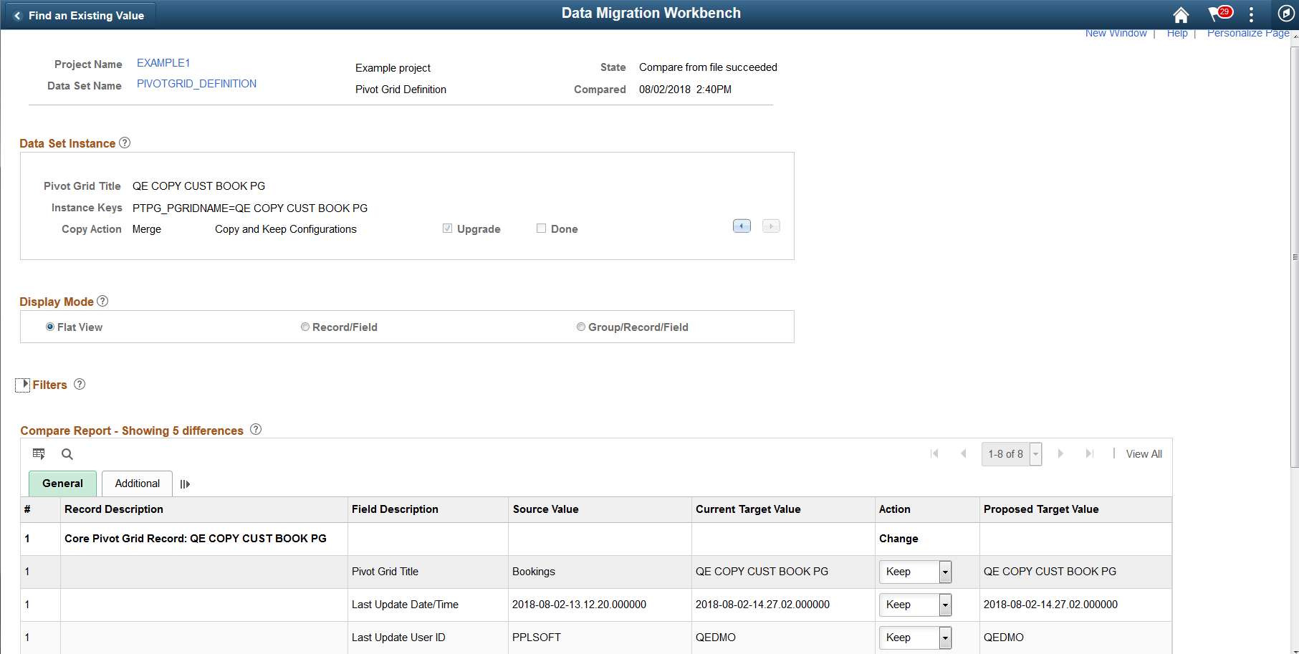Open Action dropdown for Pivot Grid Title
The image size is (1299, 654).
tap(915, 572)
